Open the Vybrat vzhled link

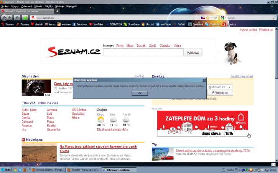248,30
